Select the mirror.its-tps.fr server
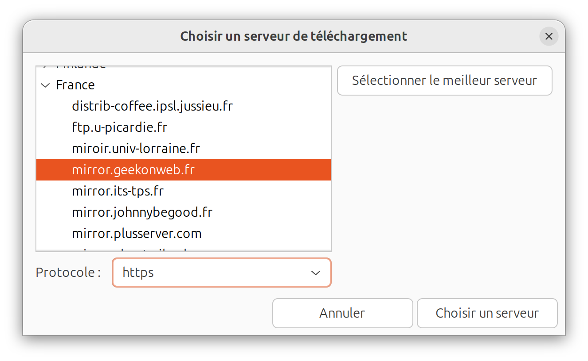This screenshot has height=361, width=588. tap(118, 191)
